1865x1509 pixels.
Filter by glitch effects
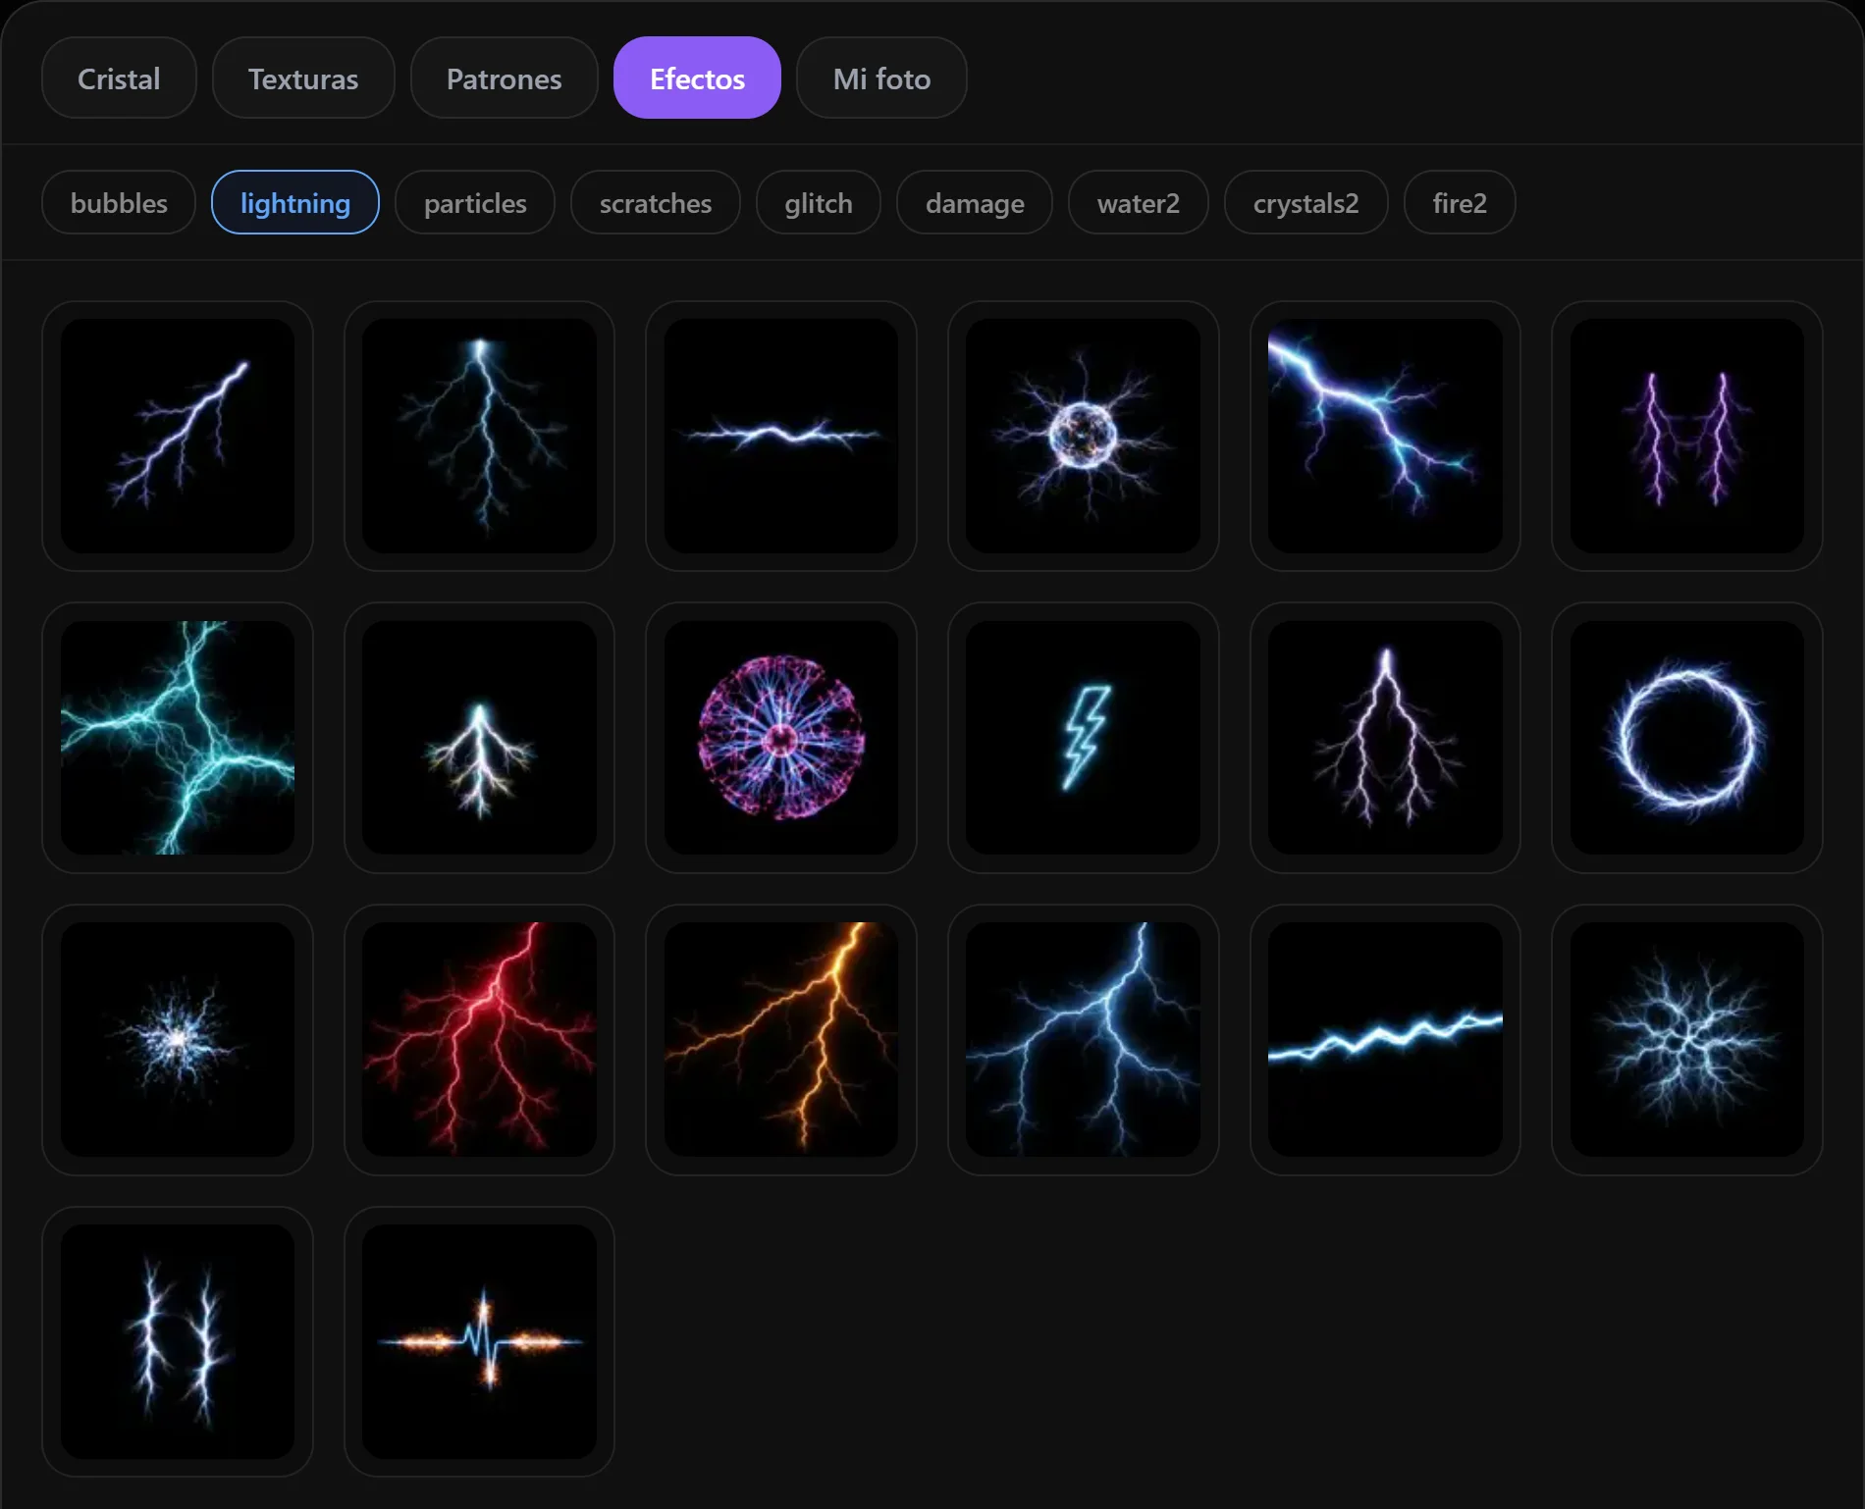[x=819, y=203]
